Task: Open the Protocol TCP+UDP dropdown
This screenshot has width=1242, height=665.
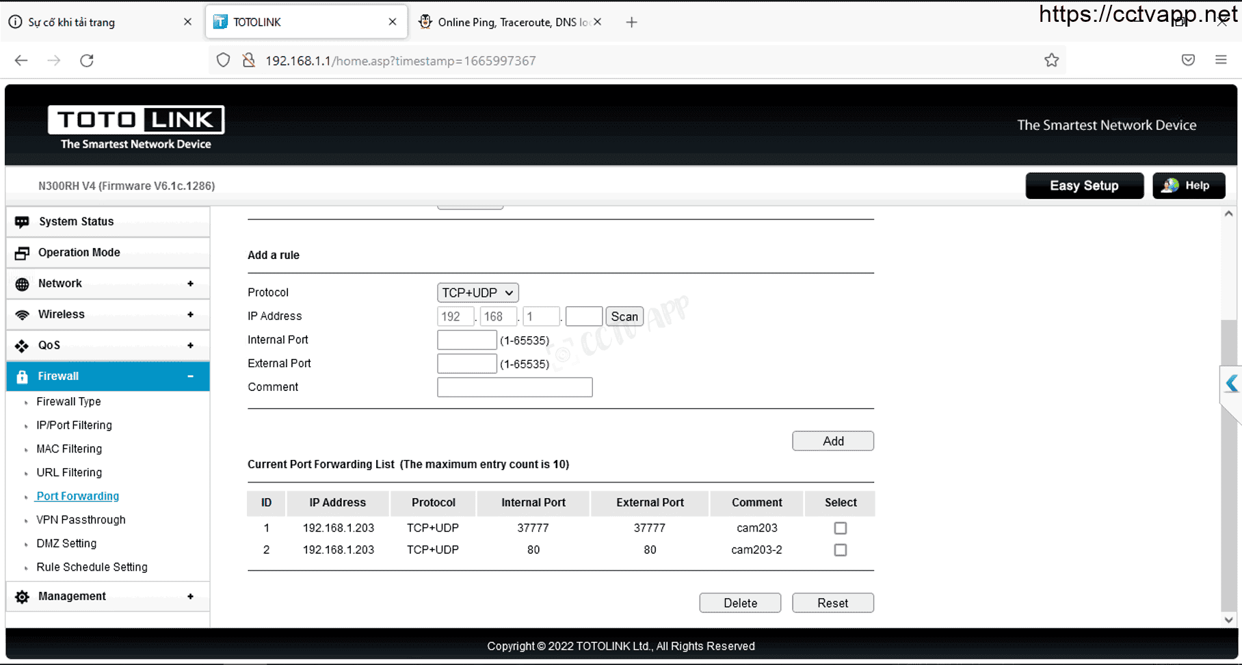Action: (477, 293)
